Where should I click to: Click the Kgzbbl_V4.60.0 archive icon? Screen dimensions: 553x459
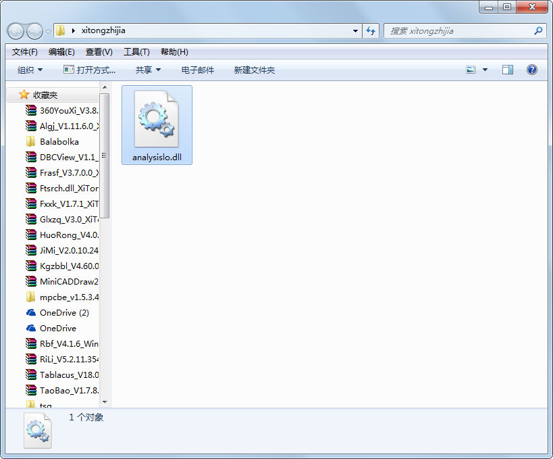coord(31,266)
